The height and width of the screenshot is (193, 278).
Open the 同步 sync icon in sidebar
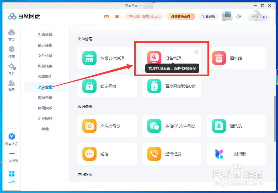[x=12, y=66]
